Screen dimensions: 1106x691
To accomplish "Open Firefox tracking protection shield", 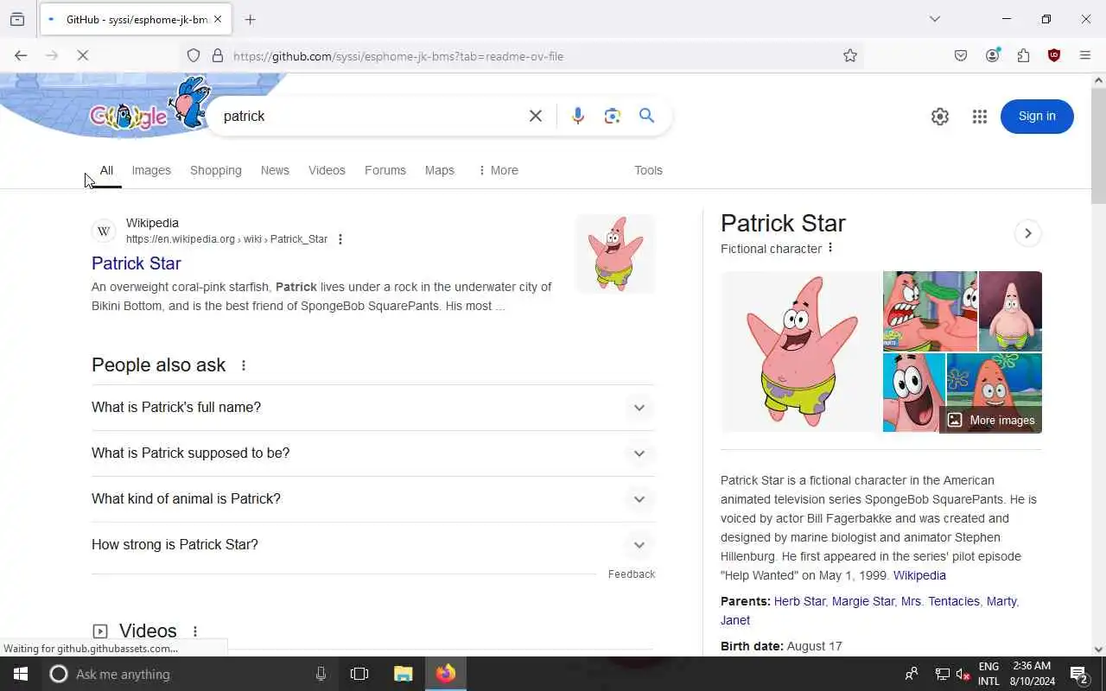I will pyautogui.click(x=194, y=56).
